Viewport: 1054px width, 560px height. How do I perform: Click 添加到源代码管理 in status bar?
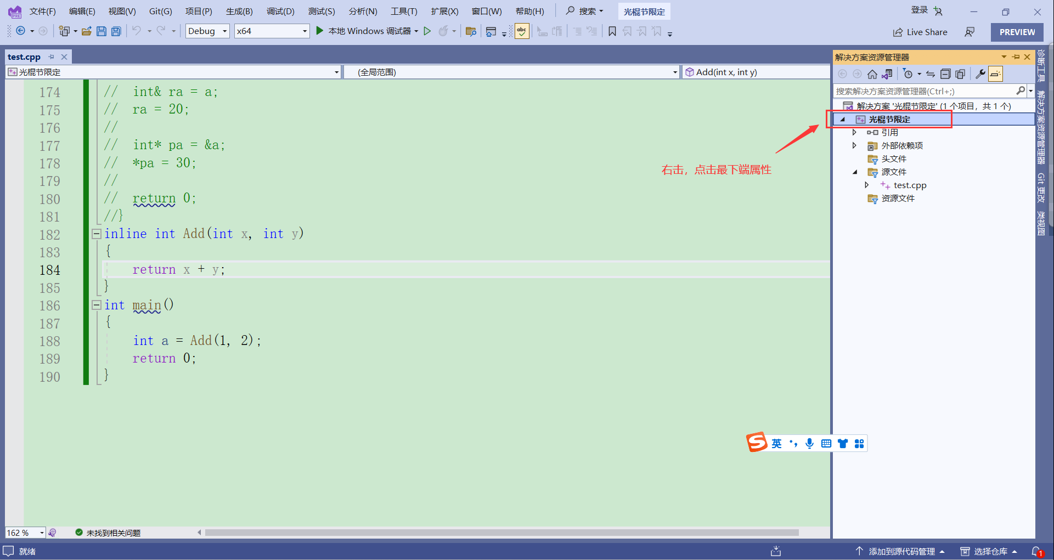[x=900, y=551]
